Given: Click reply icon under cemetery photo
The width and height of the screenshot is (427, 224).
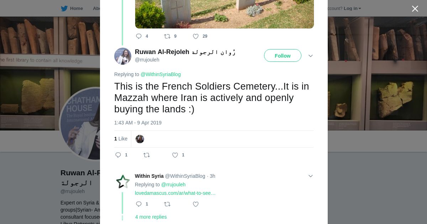Looking at the screenshot, I should pos(139,36).
